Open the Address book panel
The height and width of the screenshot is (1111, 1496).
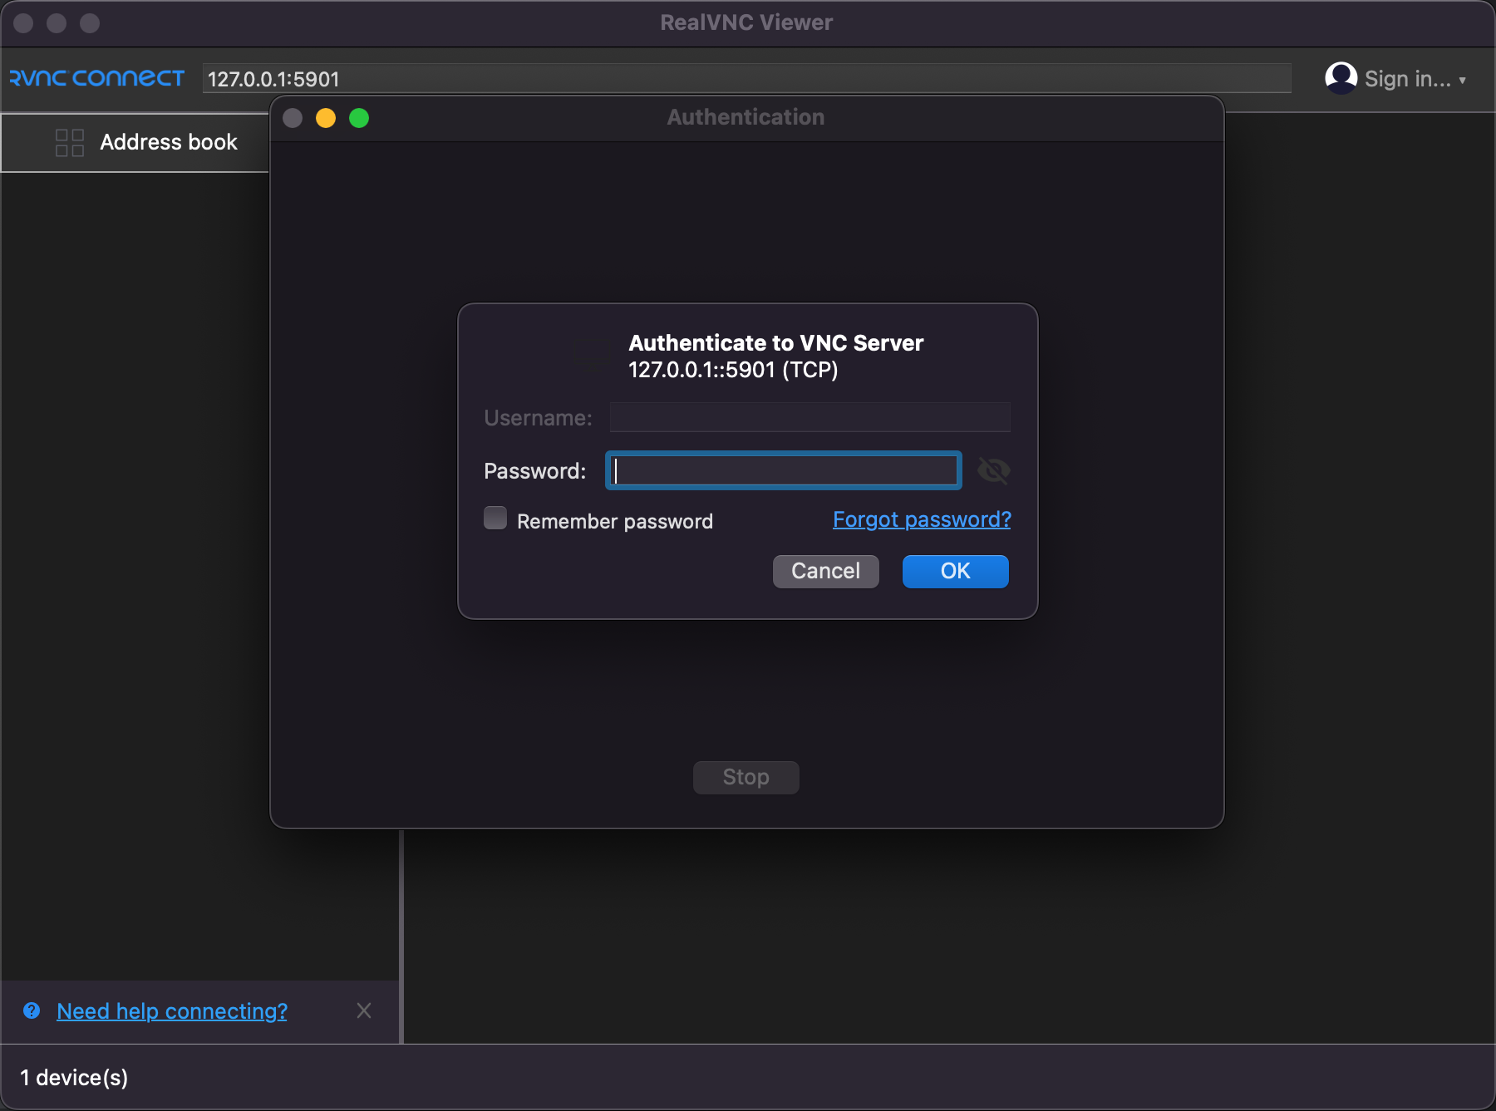coord(168,142)
